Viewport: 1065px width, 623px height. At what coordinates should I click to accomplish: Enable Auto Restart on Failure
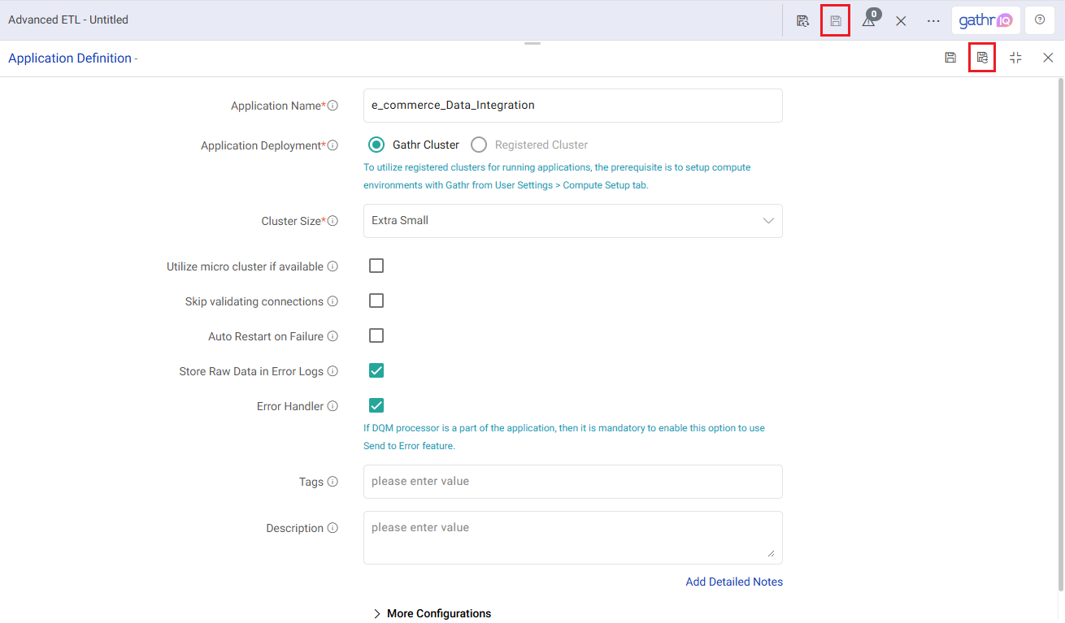click(376, 335)
